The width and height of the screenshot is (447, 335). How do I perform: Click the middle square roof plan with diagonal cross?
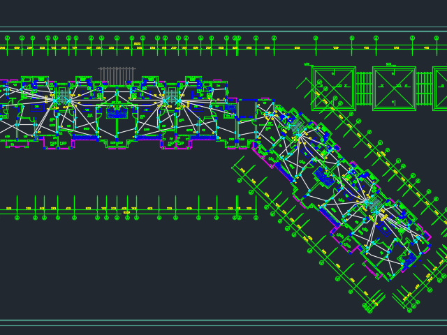coord(394,89)
